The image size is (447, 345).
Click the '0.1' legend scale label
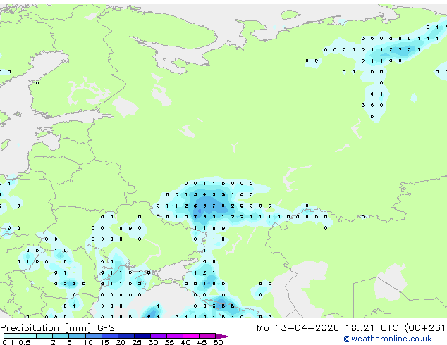coord(8,342)
